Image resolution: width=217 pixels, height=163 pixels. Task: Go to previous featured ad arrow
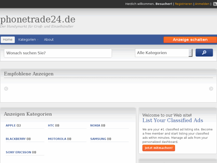click(x=6, y=89)
